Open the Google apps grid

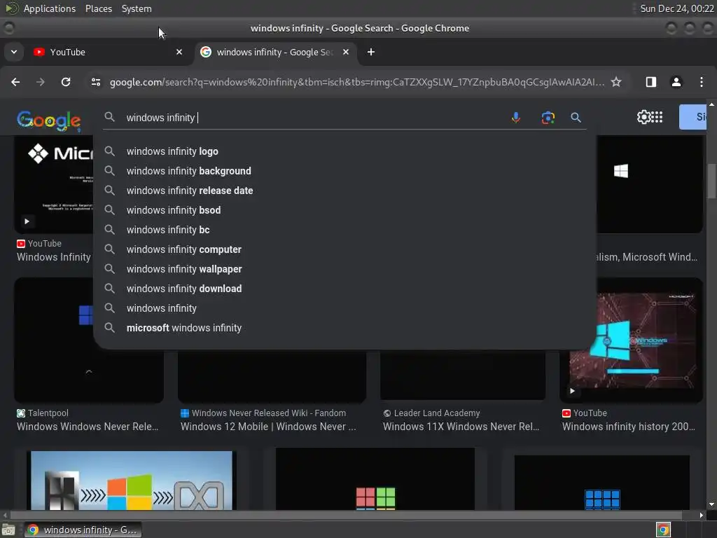[x=657, y=117]
